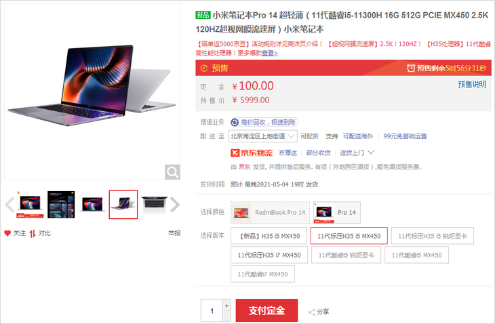Click the 支付定金 button
This screenshot has height=324, width=495.
coord(266,310)
